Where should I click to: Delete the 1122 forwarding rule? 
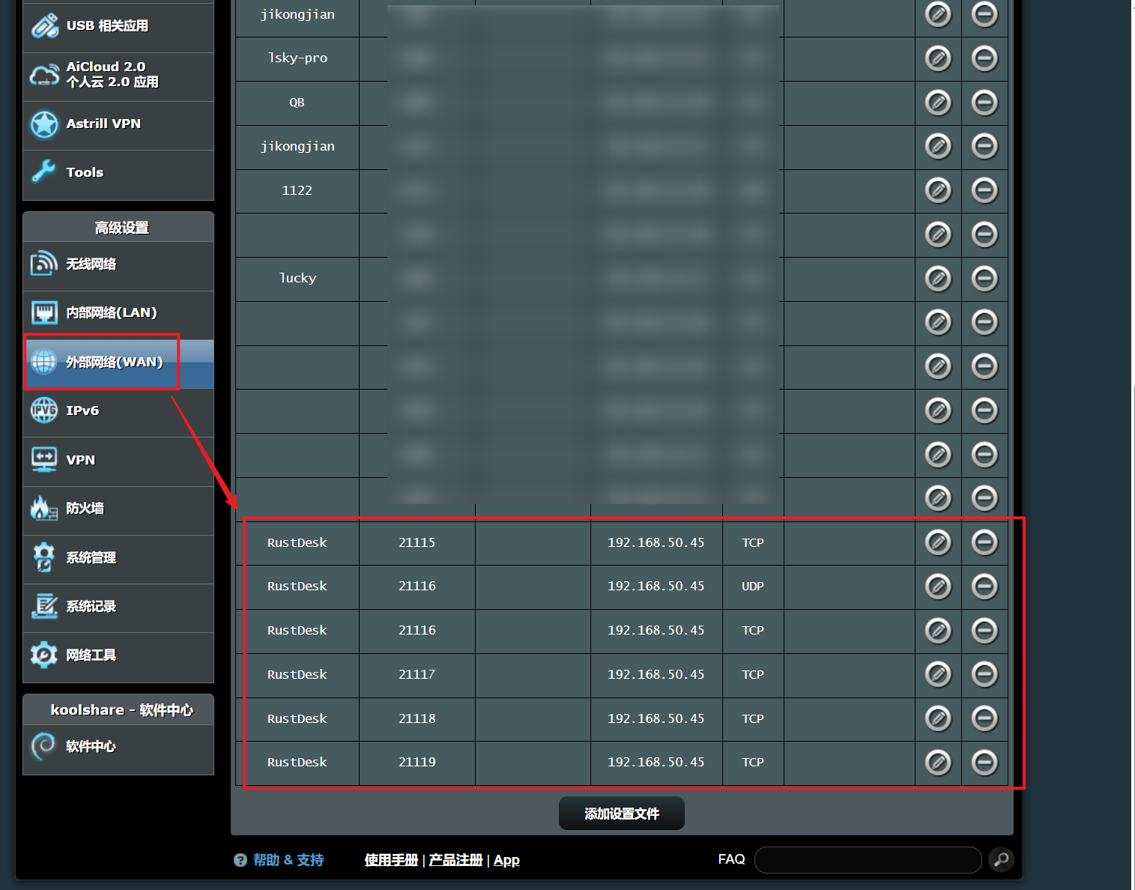point(984,190)
